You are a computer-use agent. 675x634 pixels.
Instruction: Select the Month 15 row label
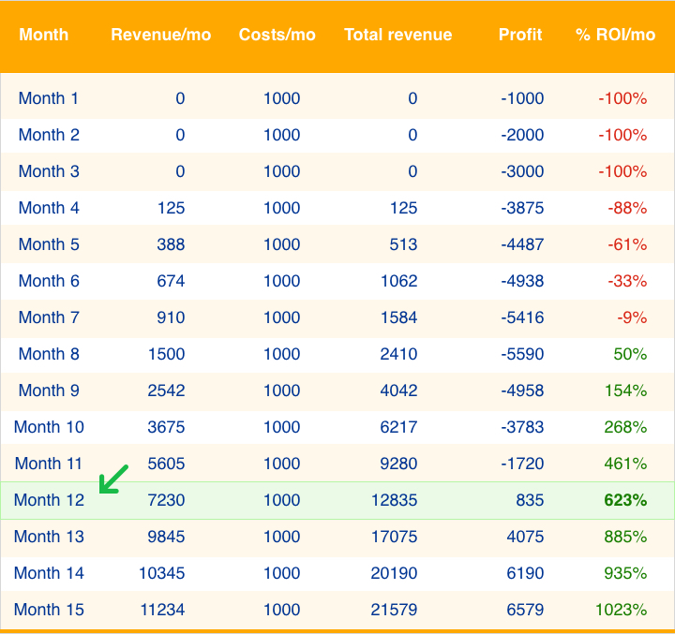tap(49, 610)
